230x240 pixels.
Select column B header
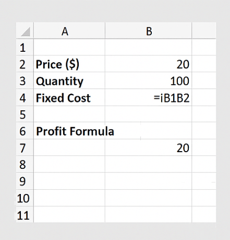[x=148, y=31]
